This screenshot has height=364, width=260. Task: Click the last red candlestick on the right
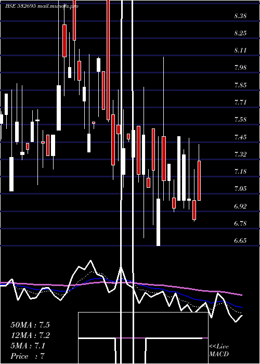point(199,180)
